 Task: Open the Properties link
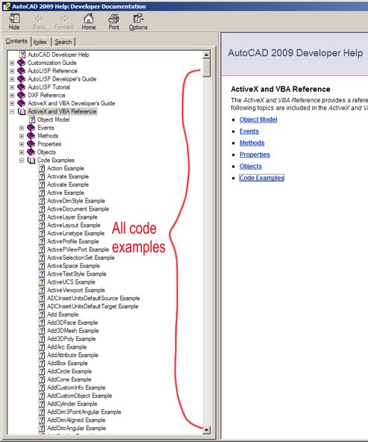point(255,155)
